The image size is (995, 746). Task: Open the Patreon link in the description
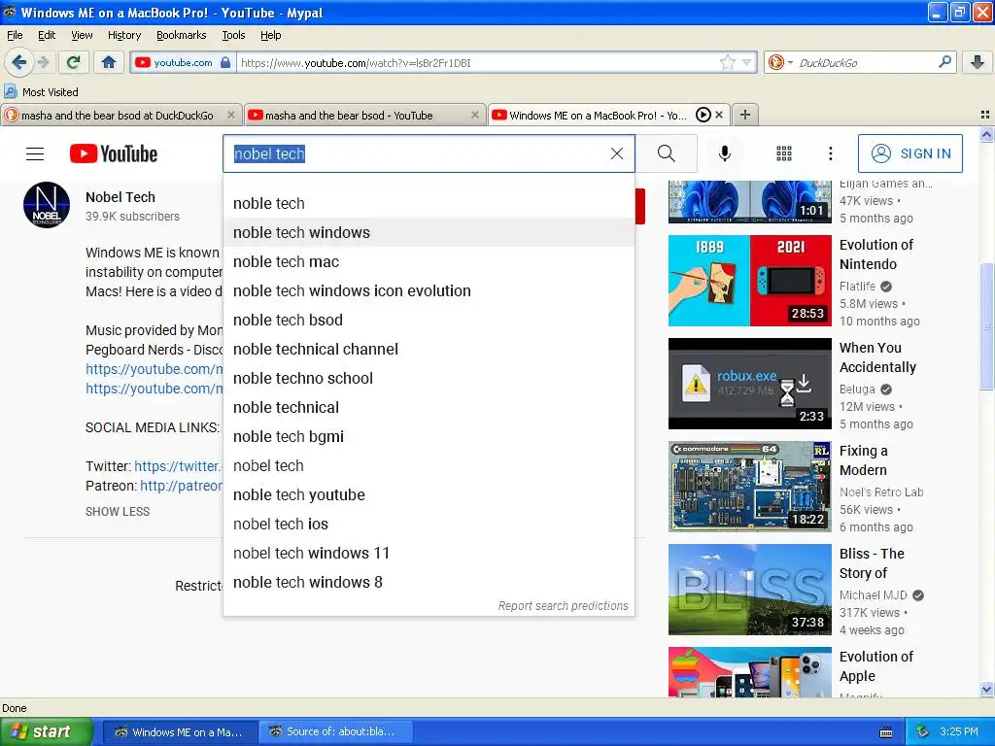click(x=181, y=486)
